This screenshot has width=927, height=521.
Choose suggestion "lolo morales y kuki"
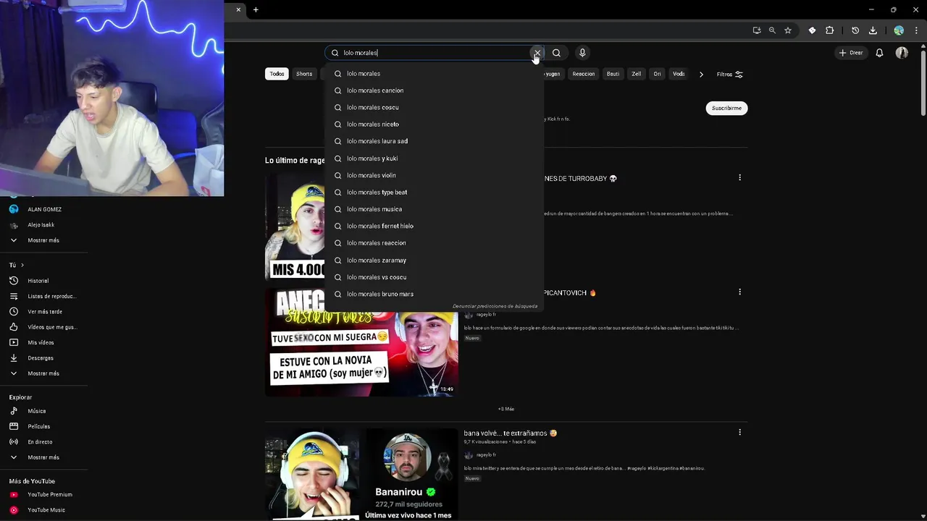click(x=434, y=158)
